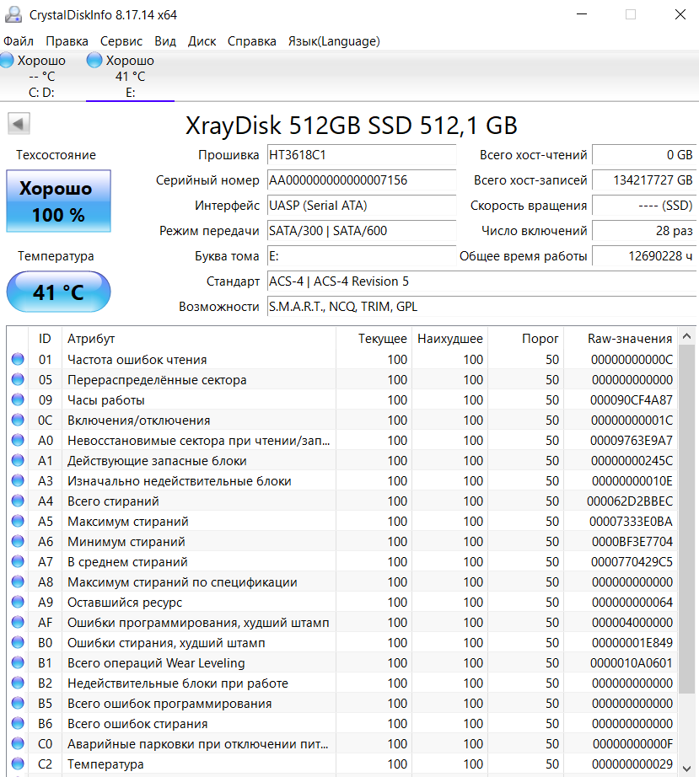
Task: Click the power-on hours value 12690228 ч
Action: (x=644, y=256)
